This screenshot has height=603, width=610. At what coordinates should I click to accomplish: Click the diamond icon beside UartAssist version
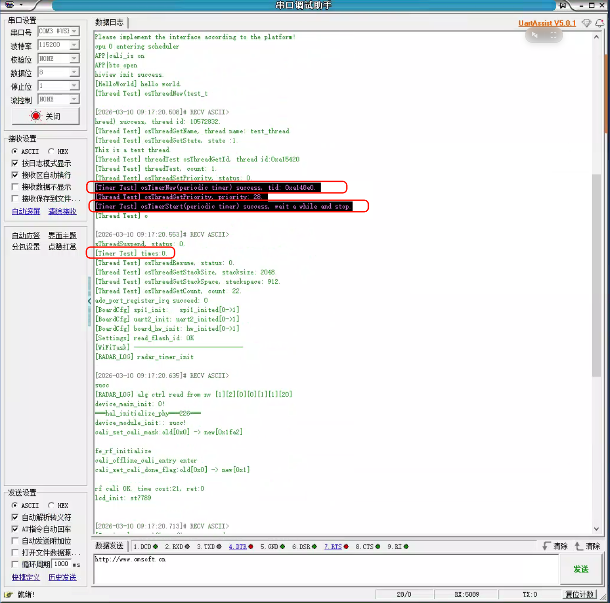point(586,23)
